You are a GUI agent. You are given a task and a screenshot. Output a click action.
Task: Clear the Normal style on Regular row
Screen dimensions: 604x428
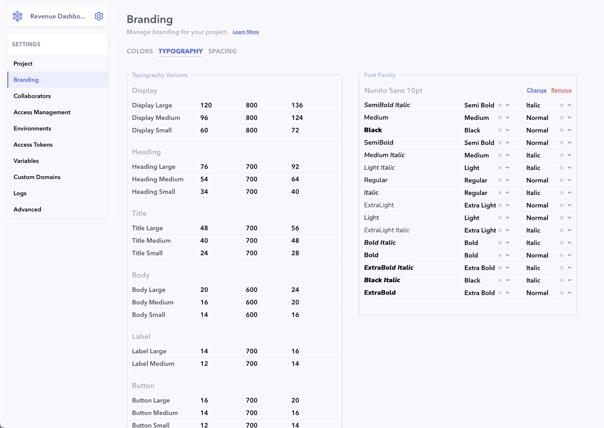pos(562,180)
